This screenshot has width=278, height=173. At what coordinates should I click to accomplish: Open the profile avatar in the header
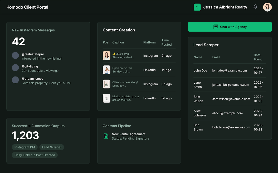point(267,7)
